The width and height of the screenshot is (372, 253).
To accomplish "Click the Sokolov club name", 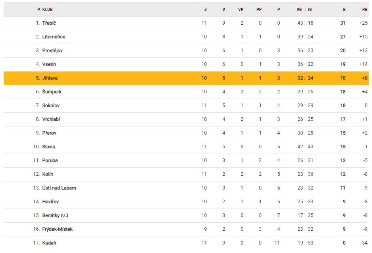I will pyautogui.click(x=51, y=105).
